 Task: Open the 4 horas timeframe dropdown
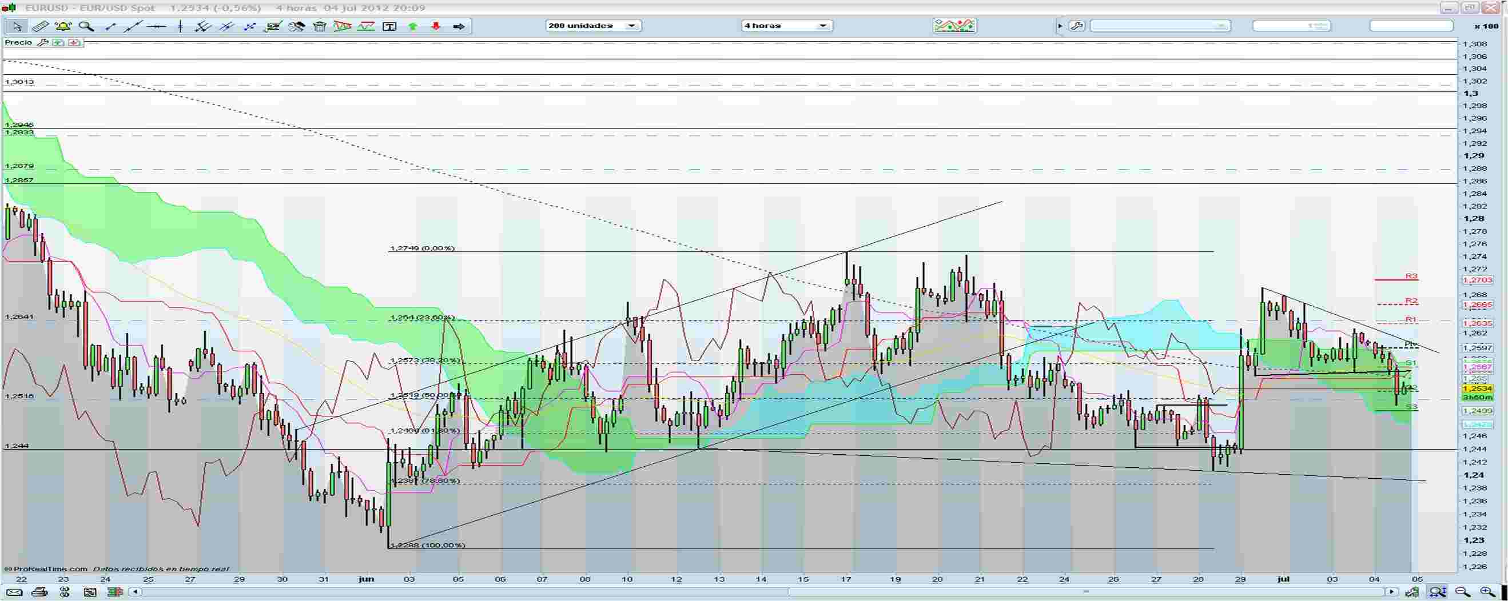[x=822, y=26]
